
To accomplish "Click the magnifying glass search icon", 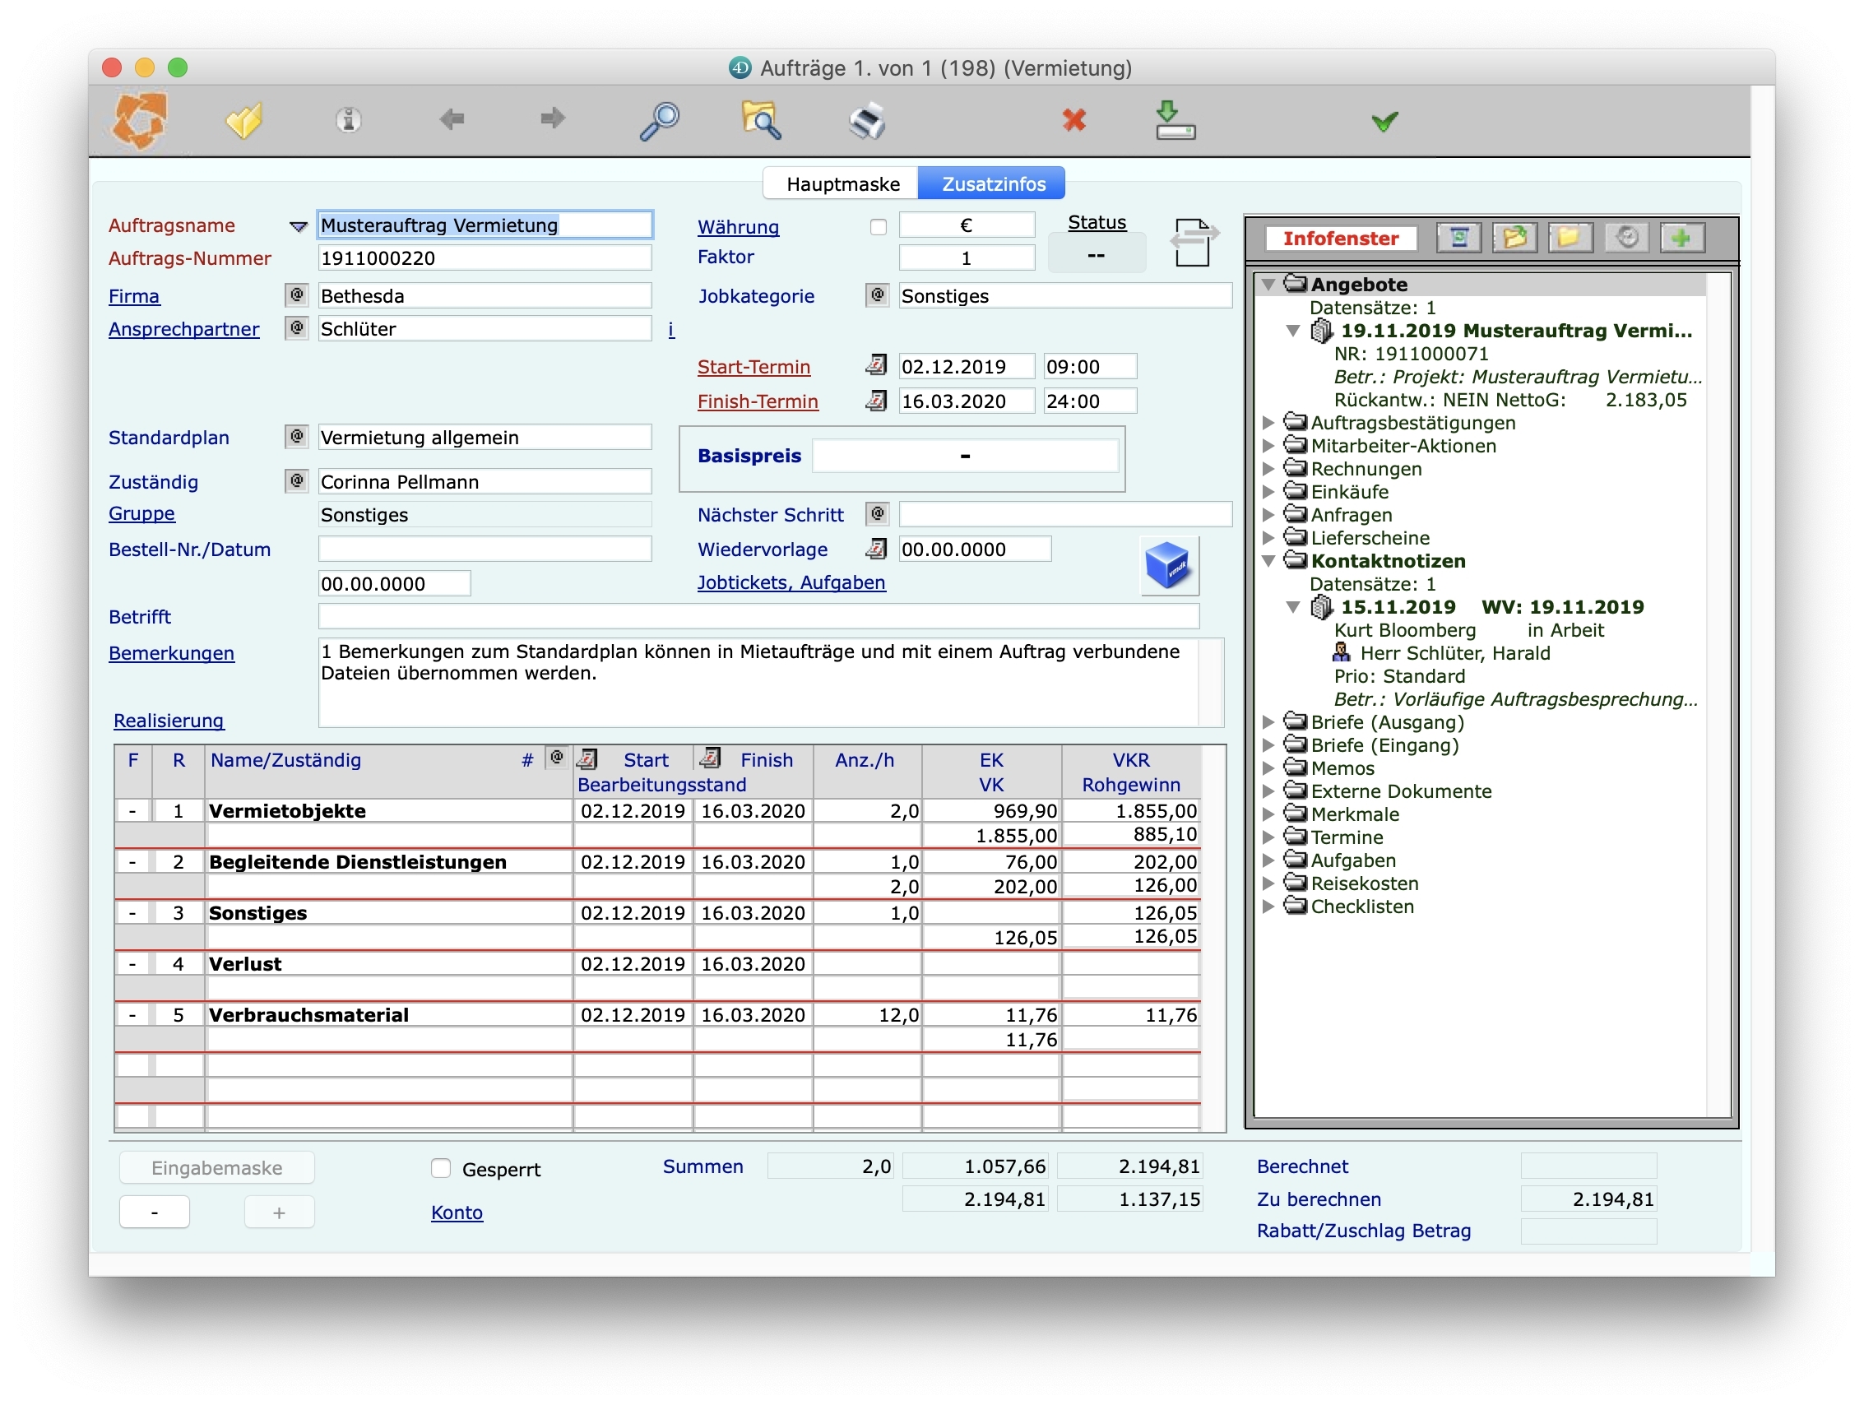I will 659,121.
